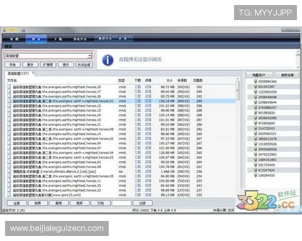
Task: Click file icon of the heroes.20 row
Action: 9,87
